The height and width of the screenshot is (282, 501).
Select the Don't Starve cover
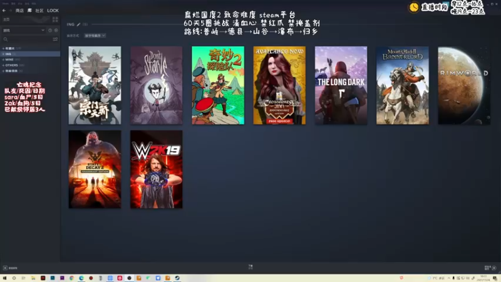pos(157,85)
